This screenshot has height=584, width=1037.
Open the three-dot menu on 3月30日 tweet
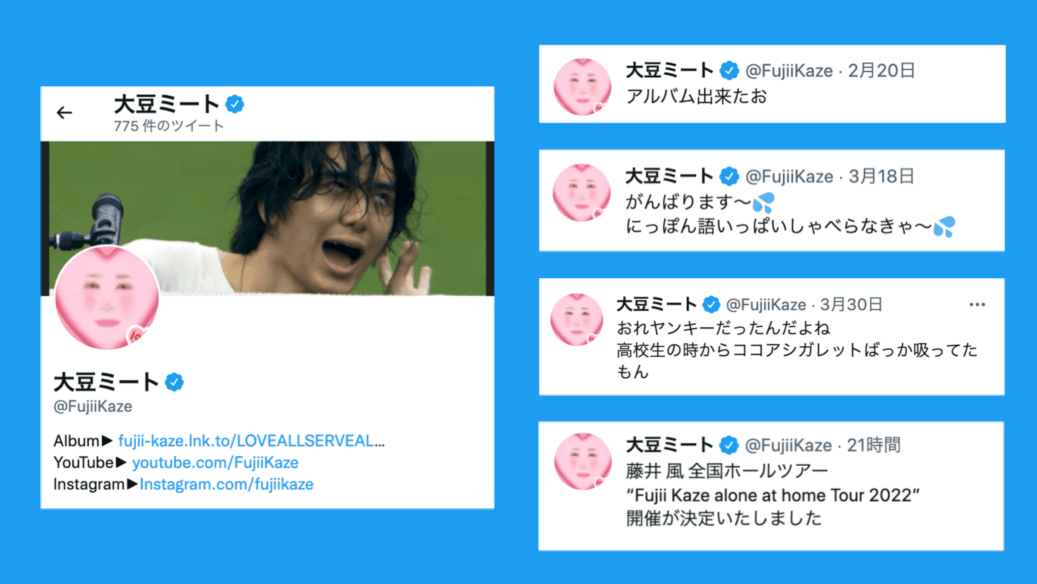click(x=978, y=304)
